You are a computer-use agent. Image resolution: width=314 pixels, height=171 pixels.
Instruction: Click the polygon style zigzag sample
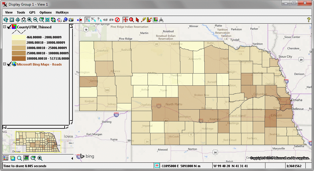point(19,32)
